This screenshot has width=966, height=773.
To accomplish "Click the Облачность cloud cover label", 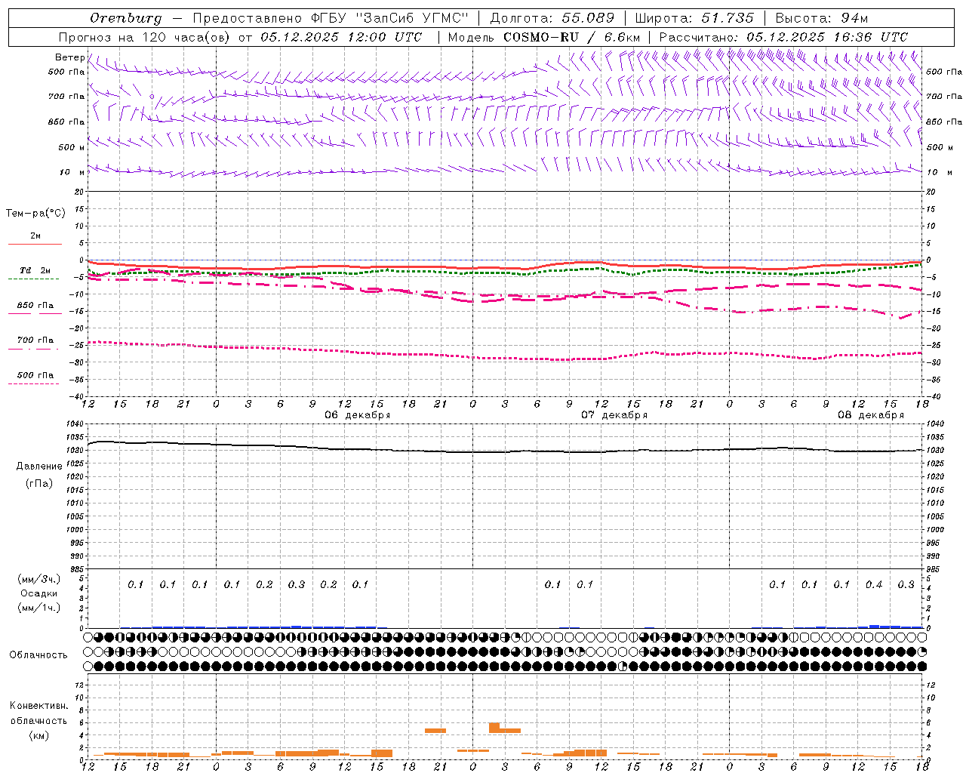I will coord(38,655).
